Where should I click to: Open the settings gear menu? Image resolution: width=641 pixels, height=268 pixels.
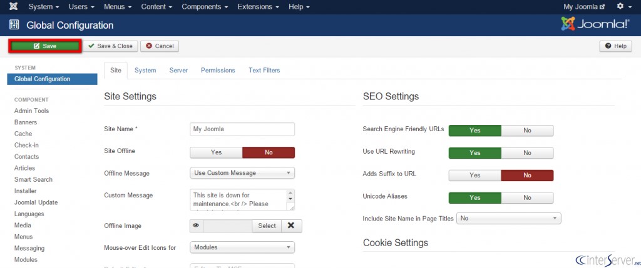(623, 6)
